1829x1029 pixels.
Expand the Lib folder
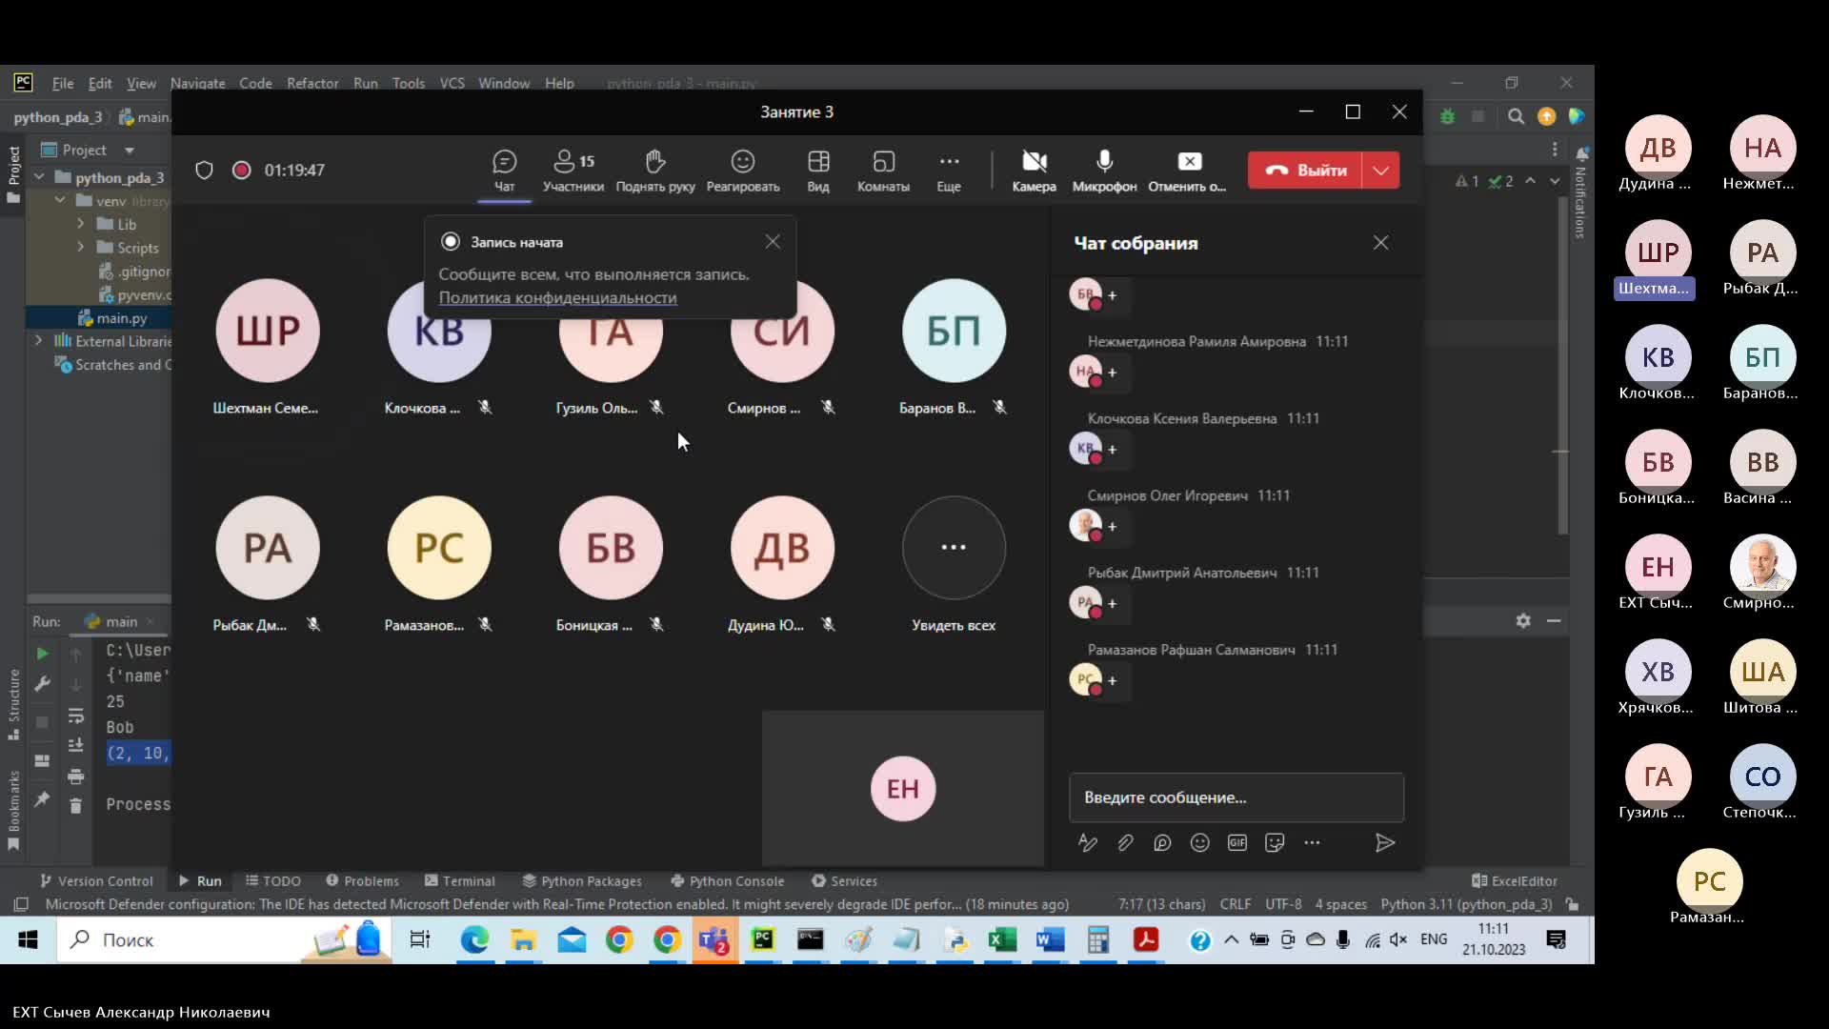tap(81, 224)
